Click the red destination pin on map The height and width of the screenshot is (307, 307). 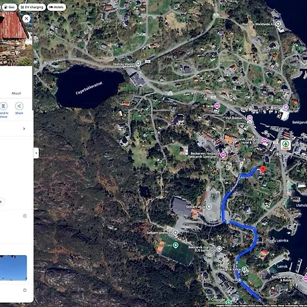point(263,170)
